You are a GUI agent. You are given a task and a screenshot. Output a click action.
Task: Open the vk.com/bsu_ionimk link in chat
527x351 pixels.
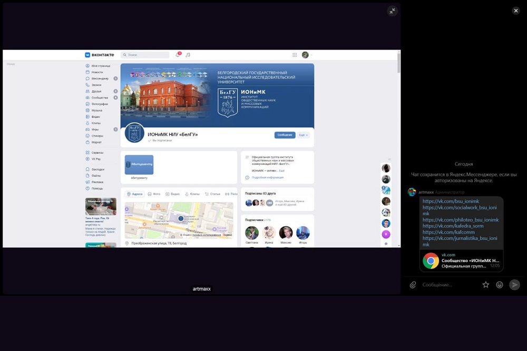pos(443,201)
